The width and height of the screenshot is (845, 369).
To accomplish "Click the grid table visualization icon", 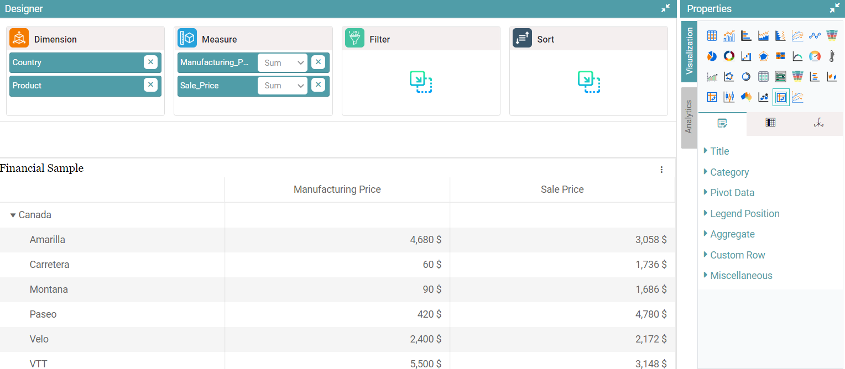I will pos(763,76).
